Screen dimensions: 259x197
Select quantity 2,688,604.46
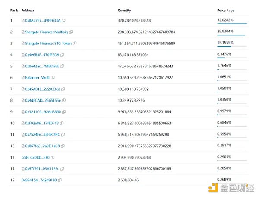pyautogui.click(x=128, y=180)
